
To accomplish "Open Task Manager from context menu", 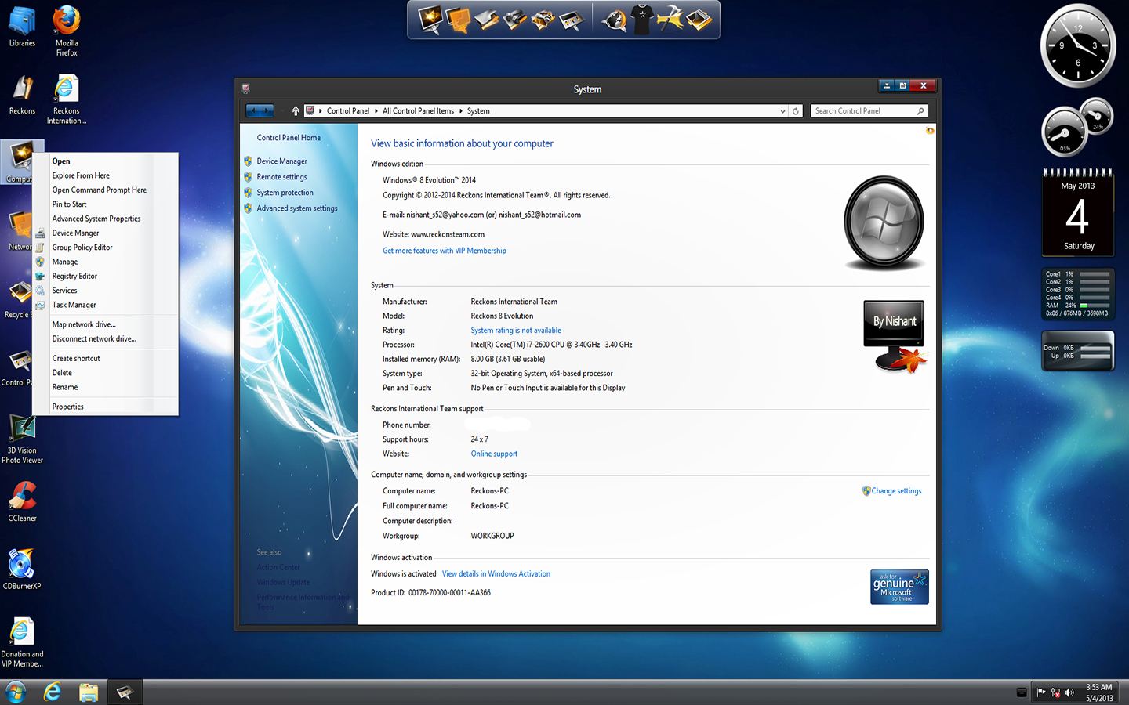I will coord(105,305).
